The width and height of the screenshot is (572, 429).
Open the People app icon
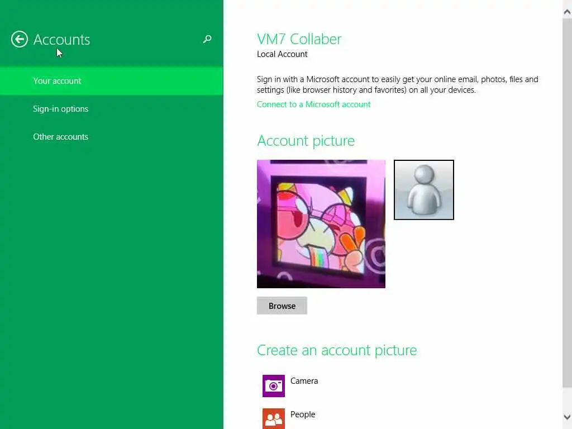tap(274, 418)
